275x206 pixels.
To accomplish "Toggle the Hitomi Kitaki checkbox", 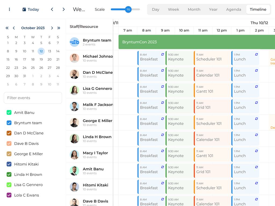I will [9, 164].
